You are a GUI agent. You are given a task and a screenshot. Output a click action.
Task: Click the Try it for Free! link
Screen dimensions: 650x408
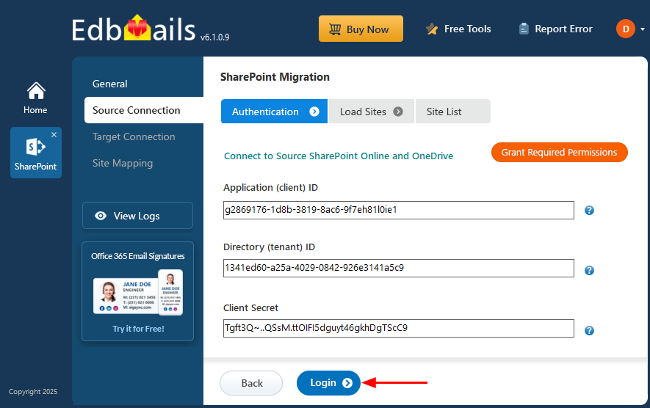tap(138, 329)
